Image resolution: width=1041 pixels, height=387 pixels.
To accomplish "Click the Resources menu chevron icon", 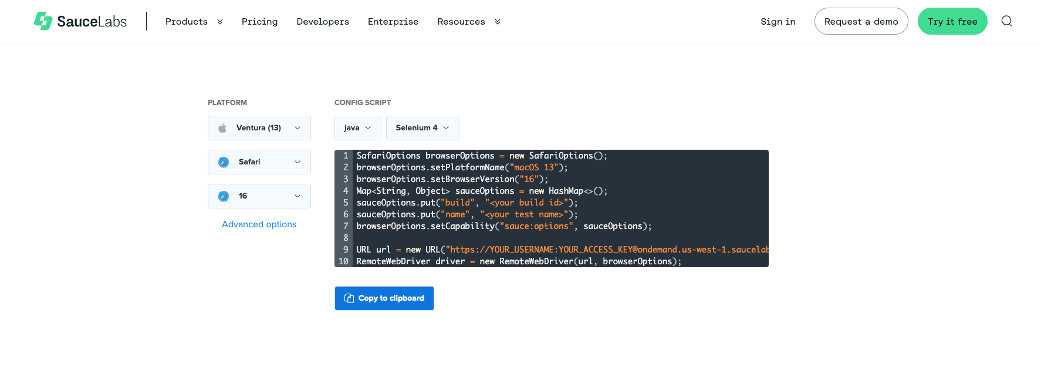I will [498, 22].
